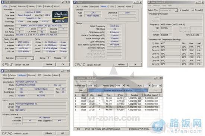
Task: Open the Options menu in Core Temp
Action: point(157,6)
